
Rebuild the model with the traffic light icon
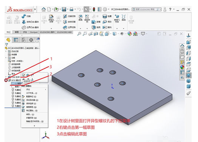(94, 9)
